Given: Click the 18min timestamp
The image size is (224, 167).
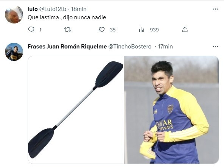Looking at the screenshot, I should click(x=79, y=9).
